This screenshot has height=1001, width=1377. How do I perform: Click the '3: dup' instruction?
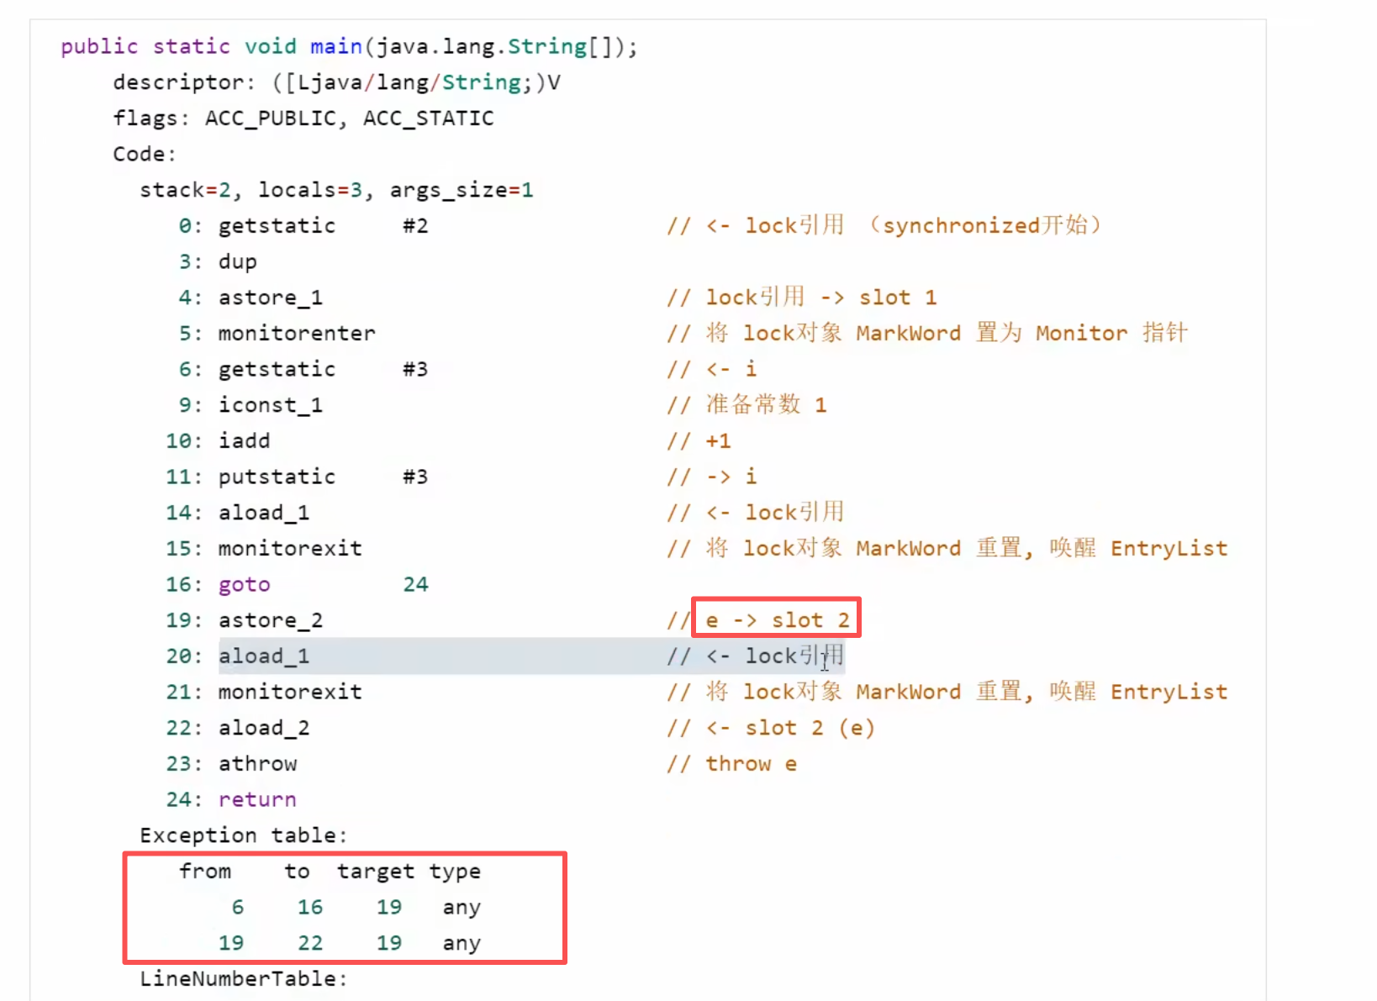click(218, 262)
